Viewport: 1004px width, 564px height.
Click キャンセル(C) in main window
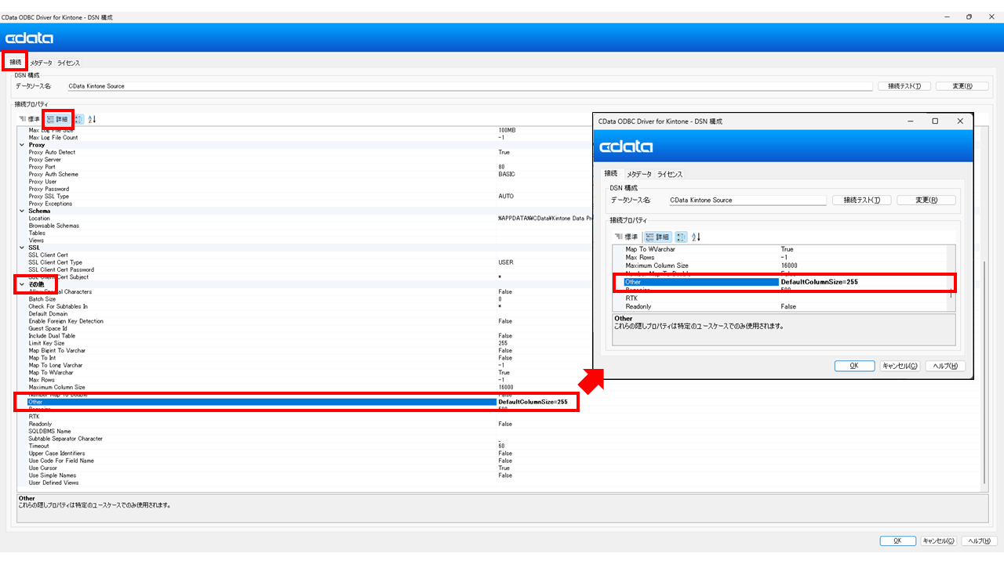point(938,540)
